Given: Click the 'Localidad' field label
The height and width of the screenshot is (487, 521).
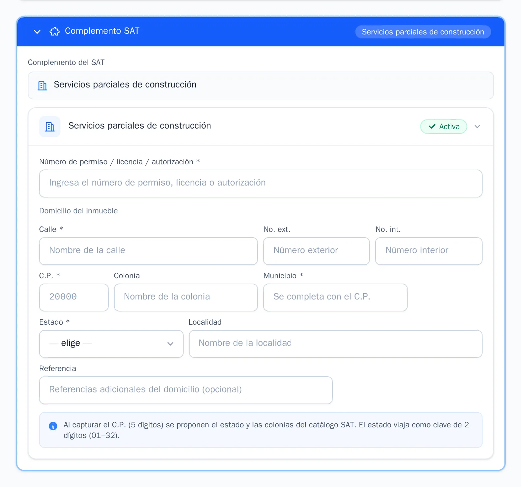Looking at the screenshot, I should [x=205, y=322].
